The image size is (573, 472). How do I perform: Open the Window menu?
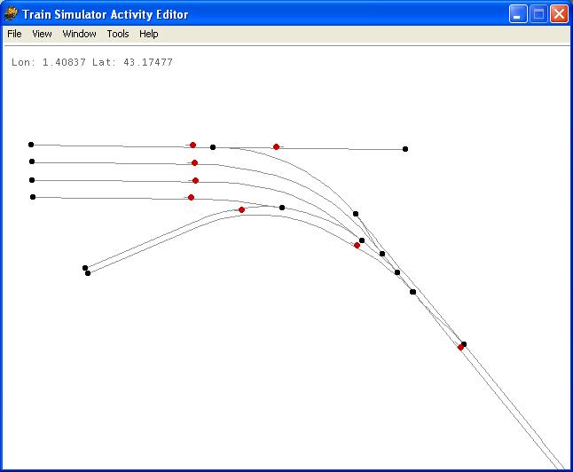coord(79,34)
